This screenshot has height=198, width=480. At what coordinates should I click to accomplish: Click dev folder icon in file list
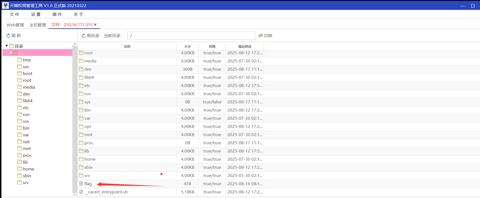coord(81,69)
